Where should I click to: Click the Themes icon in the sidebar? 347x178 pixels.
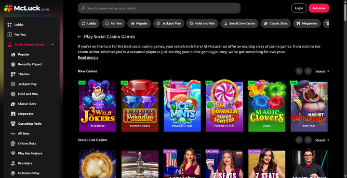[13, 74]
